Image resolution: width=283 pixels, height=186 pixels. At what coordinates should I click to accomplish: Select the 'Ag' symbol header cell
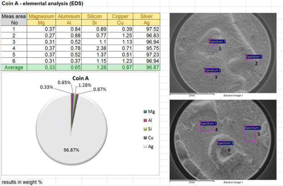147,23
